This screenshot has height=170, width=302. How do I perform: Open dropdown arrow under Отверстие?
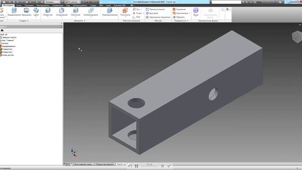coord(48,17)
